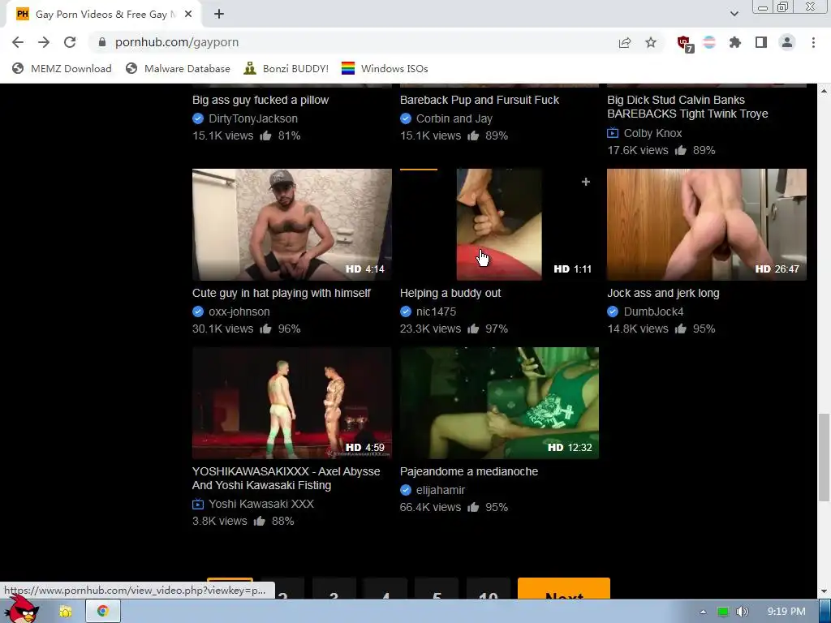Toggle the Chrome side panel
The width and height of the screenshot is (831, 623).
pos(761,42)
